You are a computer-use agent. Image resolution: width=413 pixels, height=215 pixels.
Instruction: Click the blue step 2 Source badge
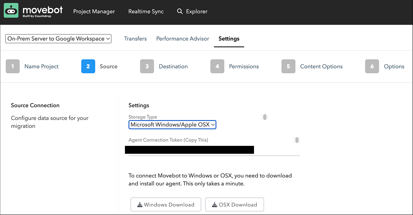point(88,66)
